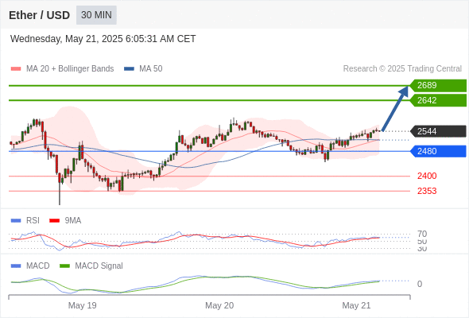
Task: Click the green MACD Signal legend swatch
Action: click(x=64, y=266)
